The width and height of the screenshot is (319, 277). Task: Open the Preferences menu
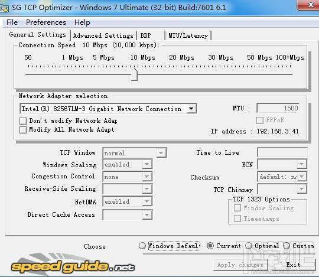46,22
